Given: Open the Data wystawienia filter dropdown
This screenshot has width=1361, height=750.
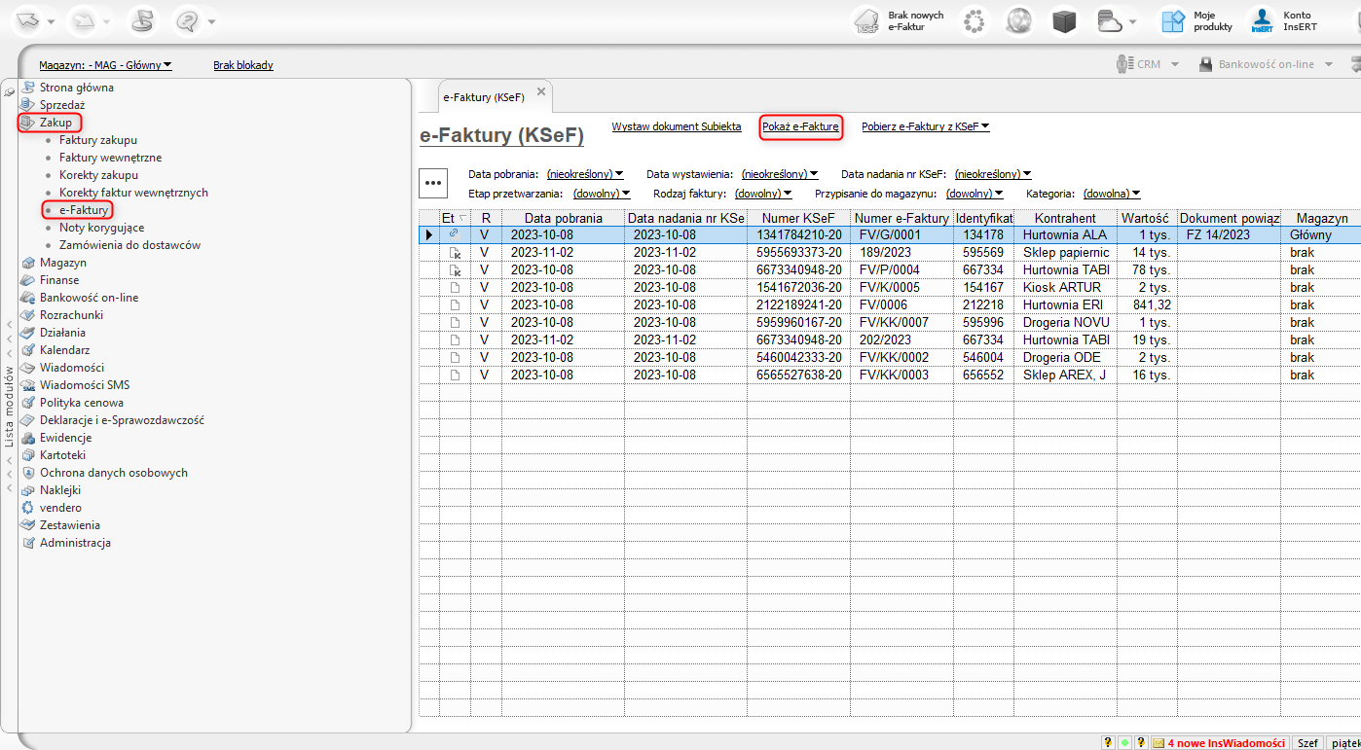Looking at the screenshot, I should [x=779, y=174].
